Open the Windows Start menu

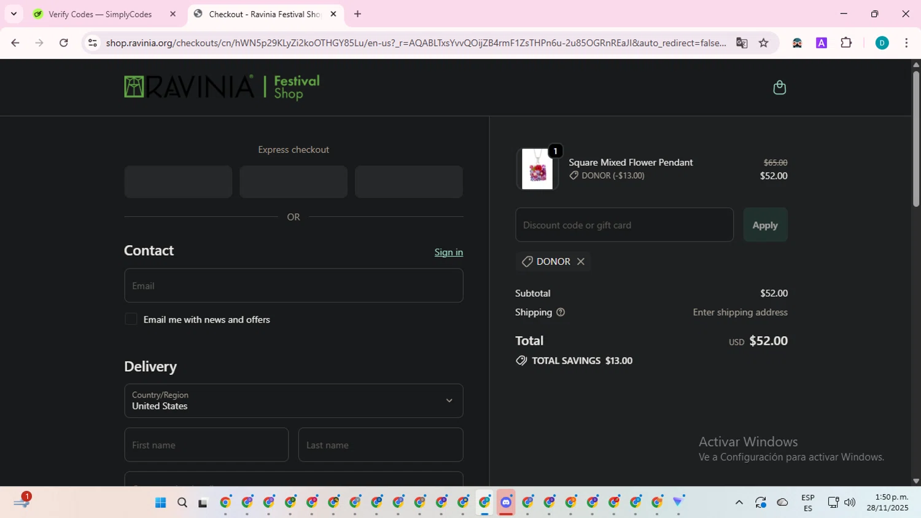(x=161, y=503)
